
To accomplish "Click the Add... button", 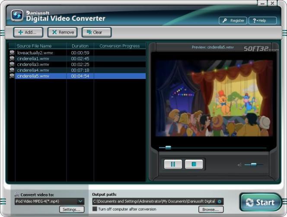I will (28, 32).
